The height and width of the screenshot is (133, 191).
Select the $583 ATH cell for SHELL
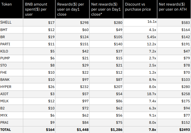click(x=174, y=22)
